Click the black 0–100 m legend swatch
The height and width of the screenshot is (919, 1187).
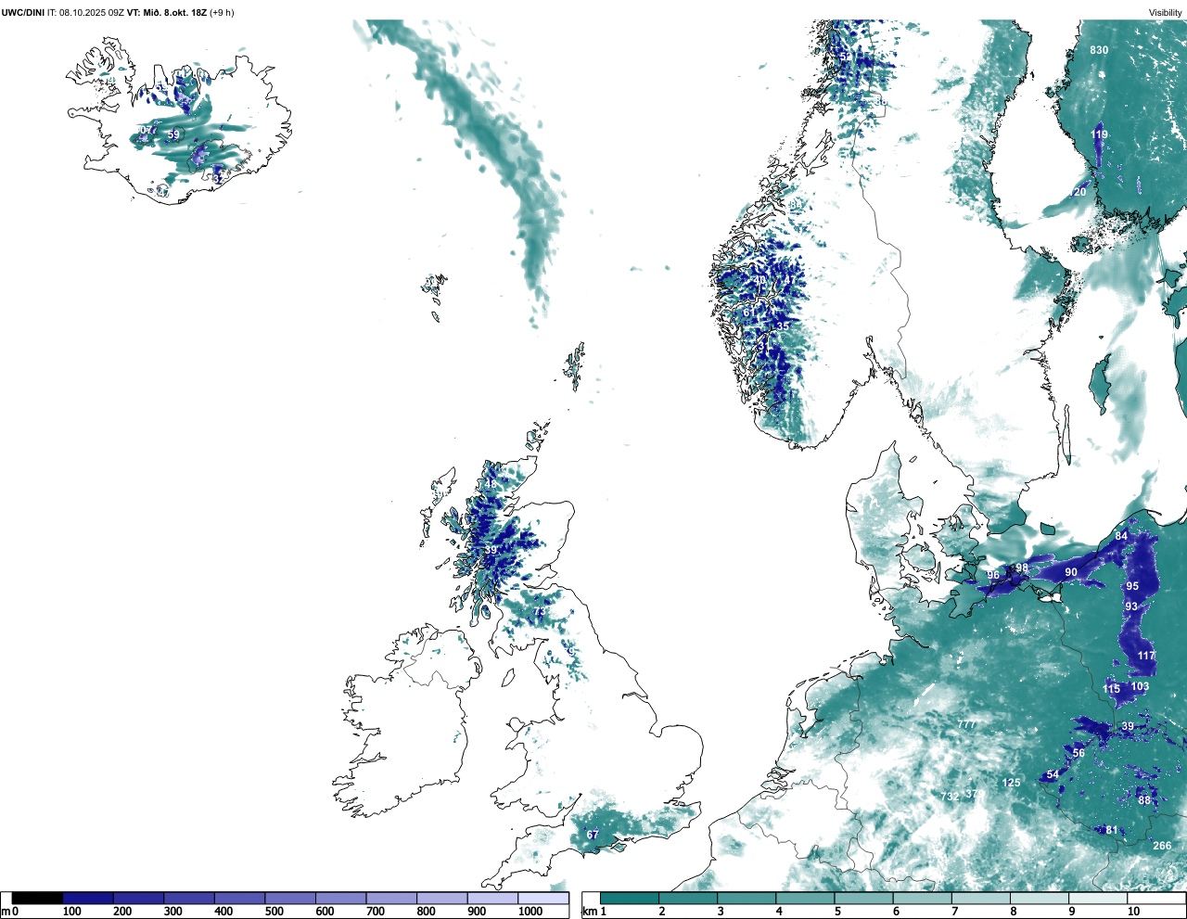click(38, 898)
